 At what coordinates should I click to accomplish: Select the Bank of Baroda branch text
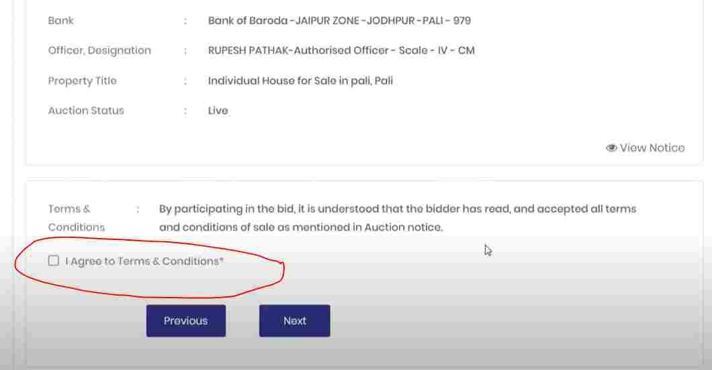[339, 21]
